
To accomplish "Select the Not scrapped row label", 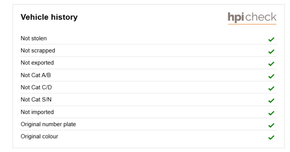I will [38, 51].
